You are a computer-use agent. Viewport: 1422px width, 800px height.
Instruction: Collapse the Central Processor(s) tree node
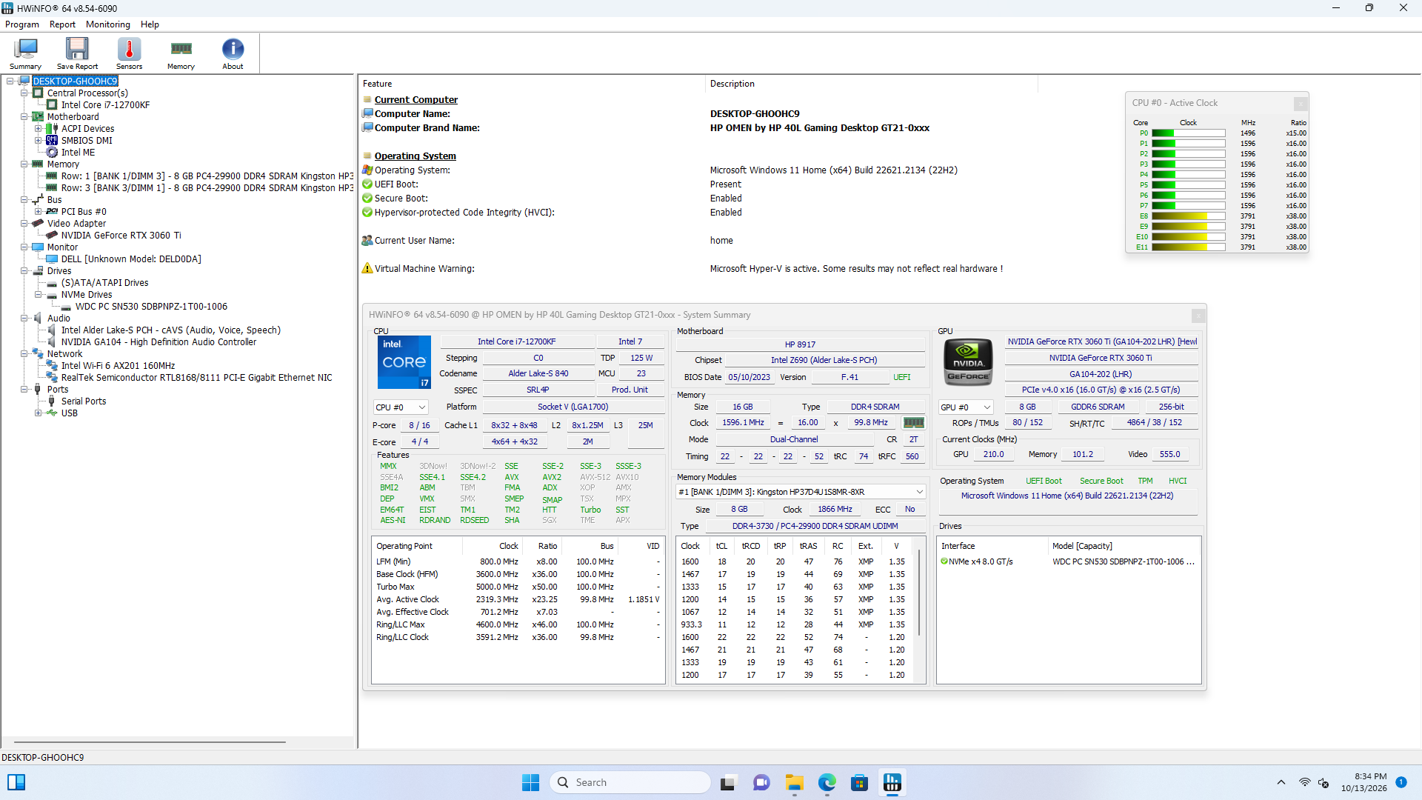point(24,93)
